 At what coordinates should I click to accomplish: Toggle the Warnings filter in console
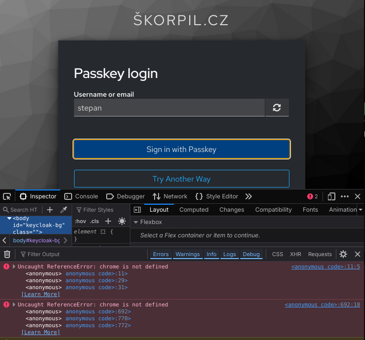click(x=188, y=254)
